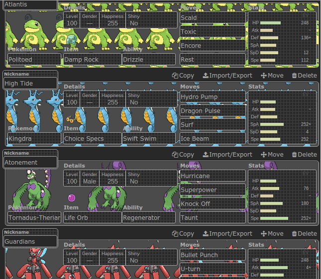Select the Toxic move slot
This screenshot has width=321, height=279.
coord(213,31)
